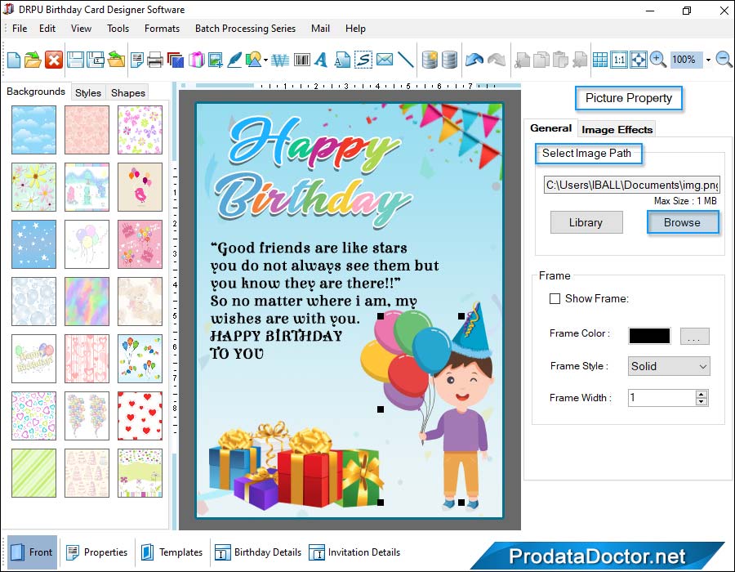Choose the green diagonal stripes background thumbnail

pos(33,473)
